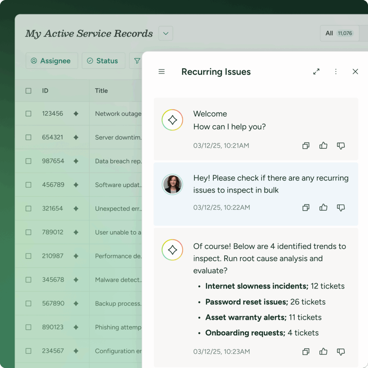Image resolution: width=368 pixels, height=368 pixels.
Task: Select the checkbox for record 890123
Action: point(28,327)
